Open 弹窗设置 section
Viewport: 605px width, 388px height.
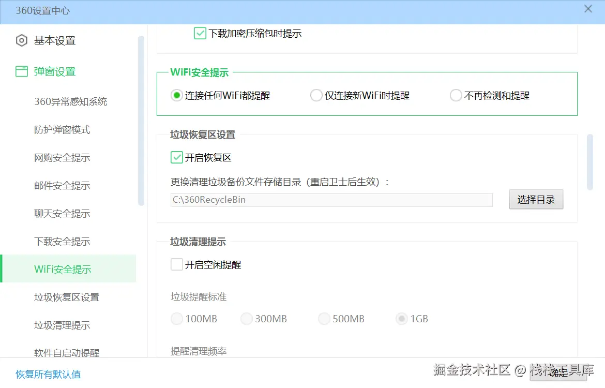pyautogui.click(x=54, y=71)
